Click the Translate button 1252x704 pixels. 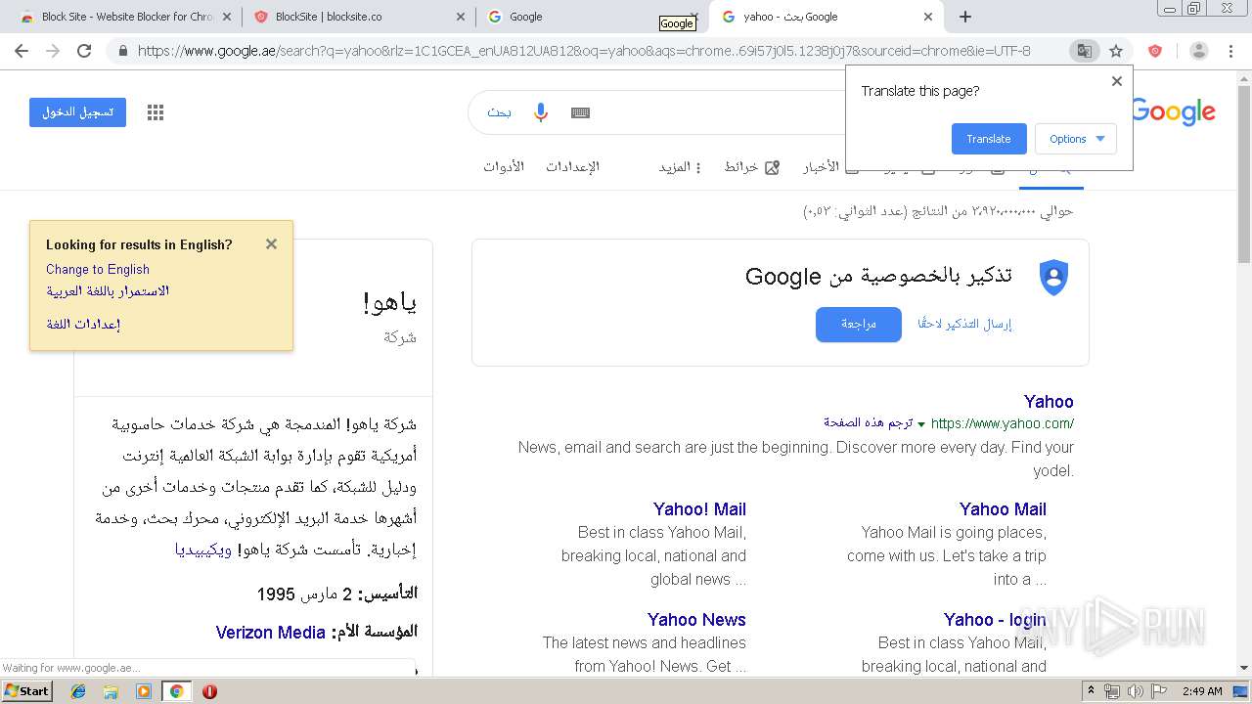989,139
